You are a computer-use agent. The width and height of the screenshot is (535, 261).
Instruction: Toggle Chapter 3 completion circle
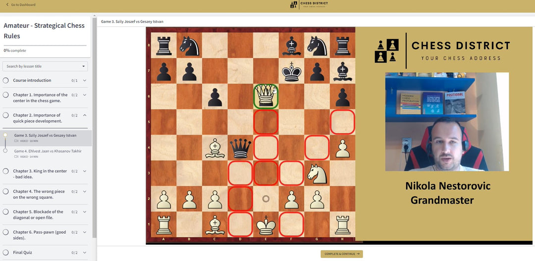coord(6,171)
